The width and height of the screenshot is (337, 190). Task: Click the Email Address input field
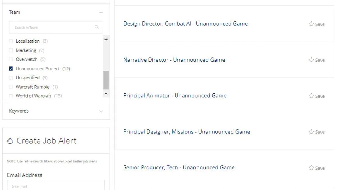pos(56,186)
